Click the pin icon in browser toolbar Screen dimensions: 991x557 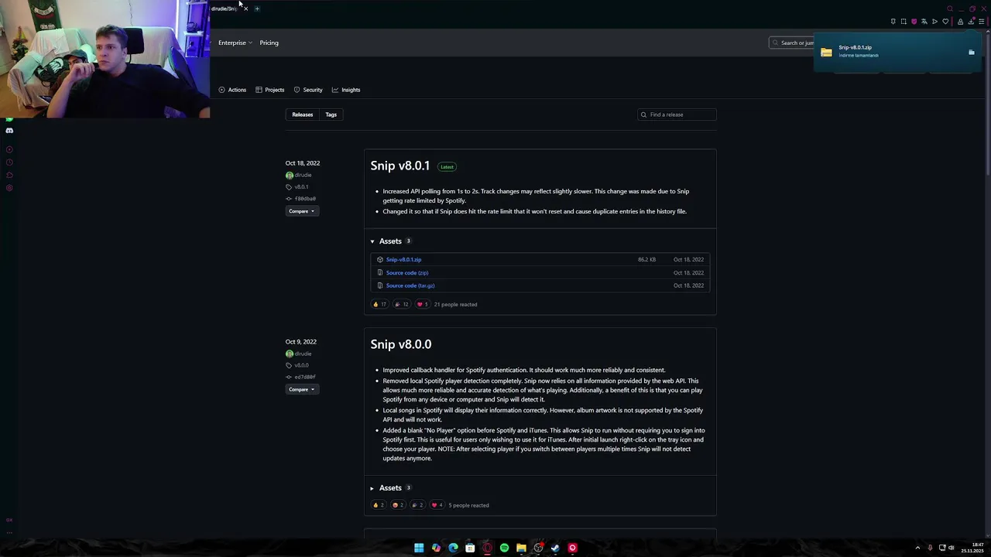(893, 22)
